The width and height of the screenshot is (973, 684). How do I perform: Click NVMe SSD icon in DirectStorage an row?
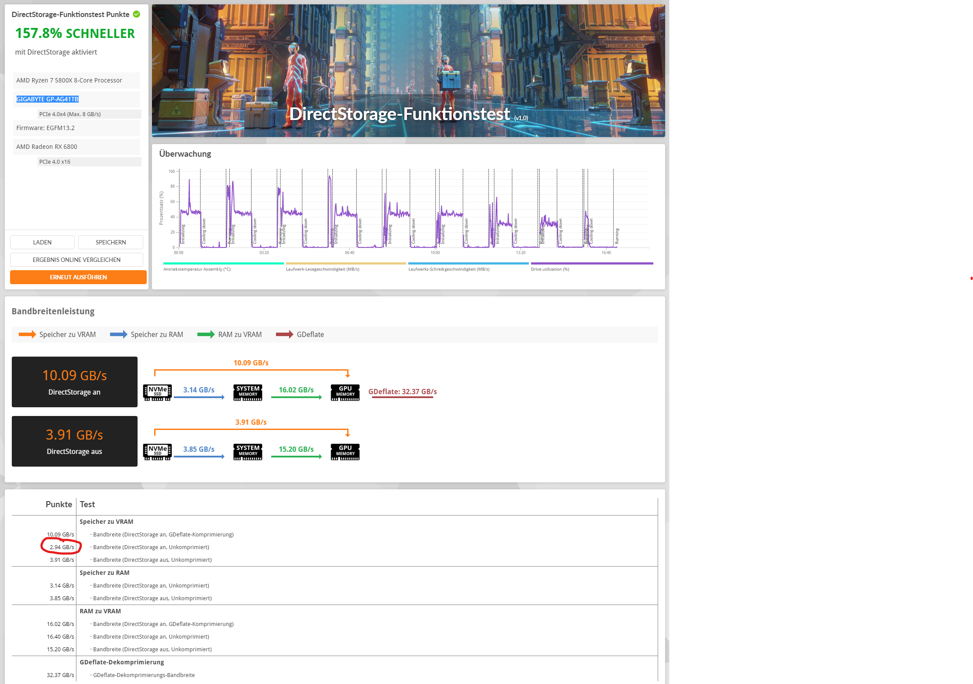coord(157,392)
